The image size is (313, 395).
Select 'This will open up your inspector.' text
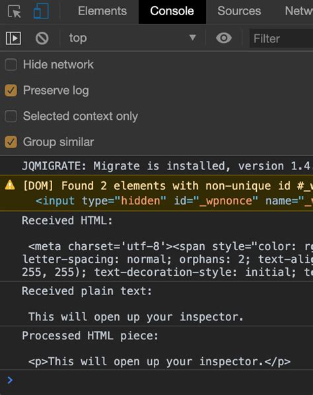[136, 317]
